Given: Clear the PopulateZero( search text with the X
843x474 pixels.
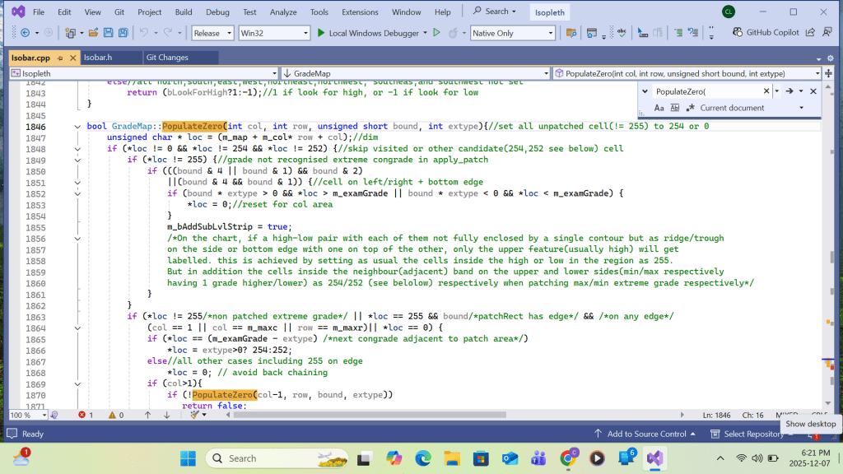Looking at the screenshot, I should [x=766, y=91].
